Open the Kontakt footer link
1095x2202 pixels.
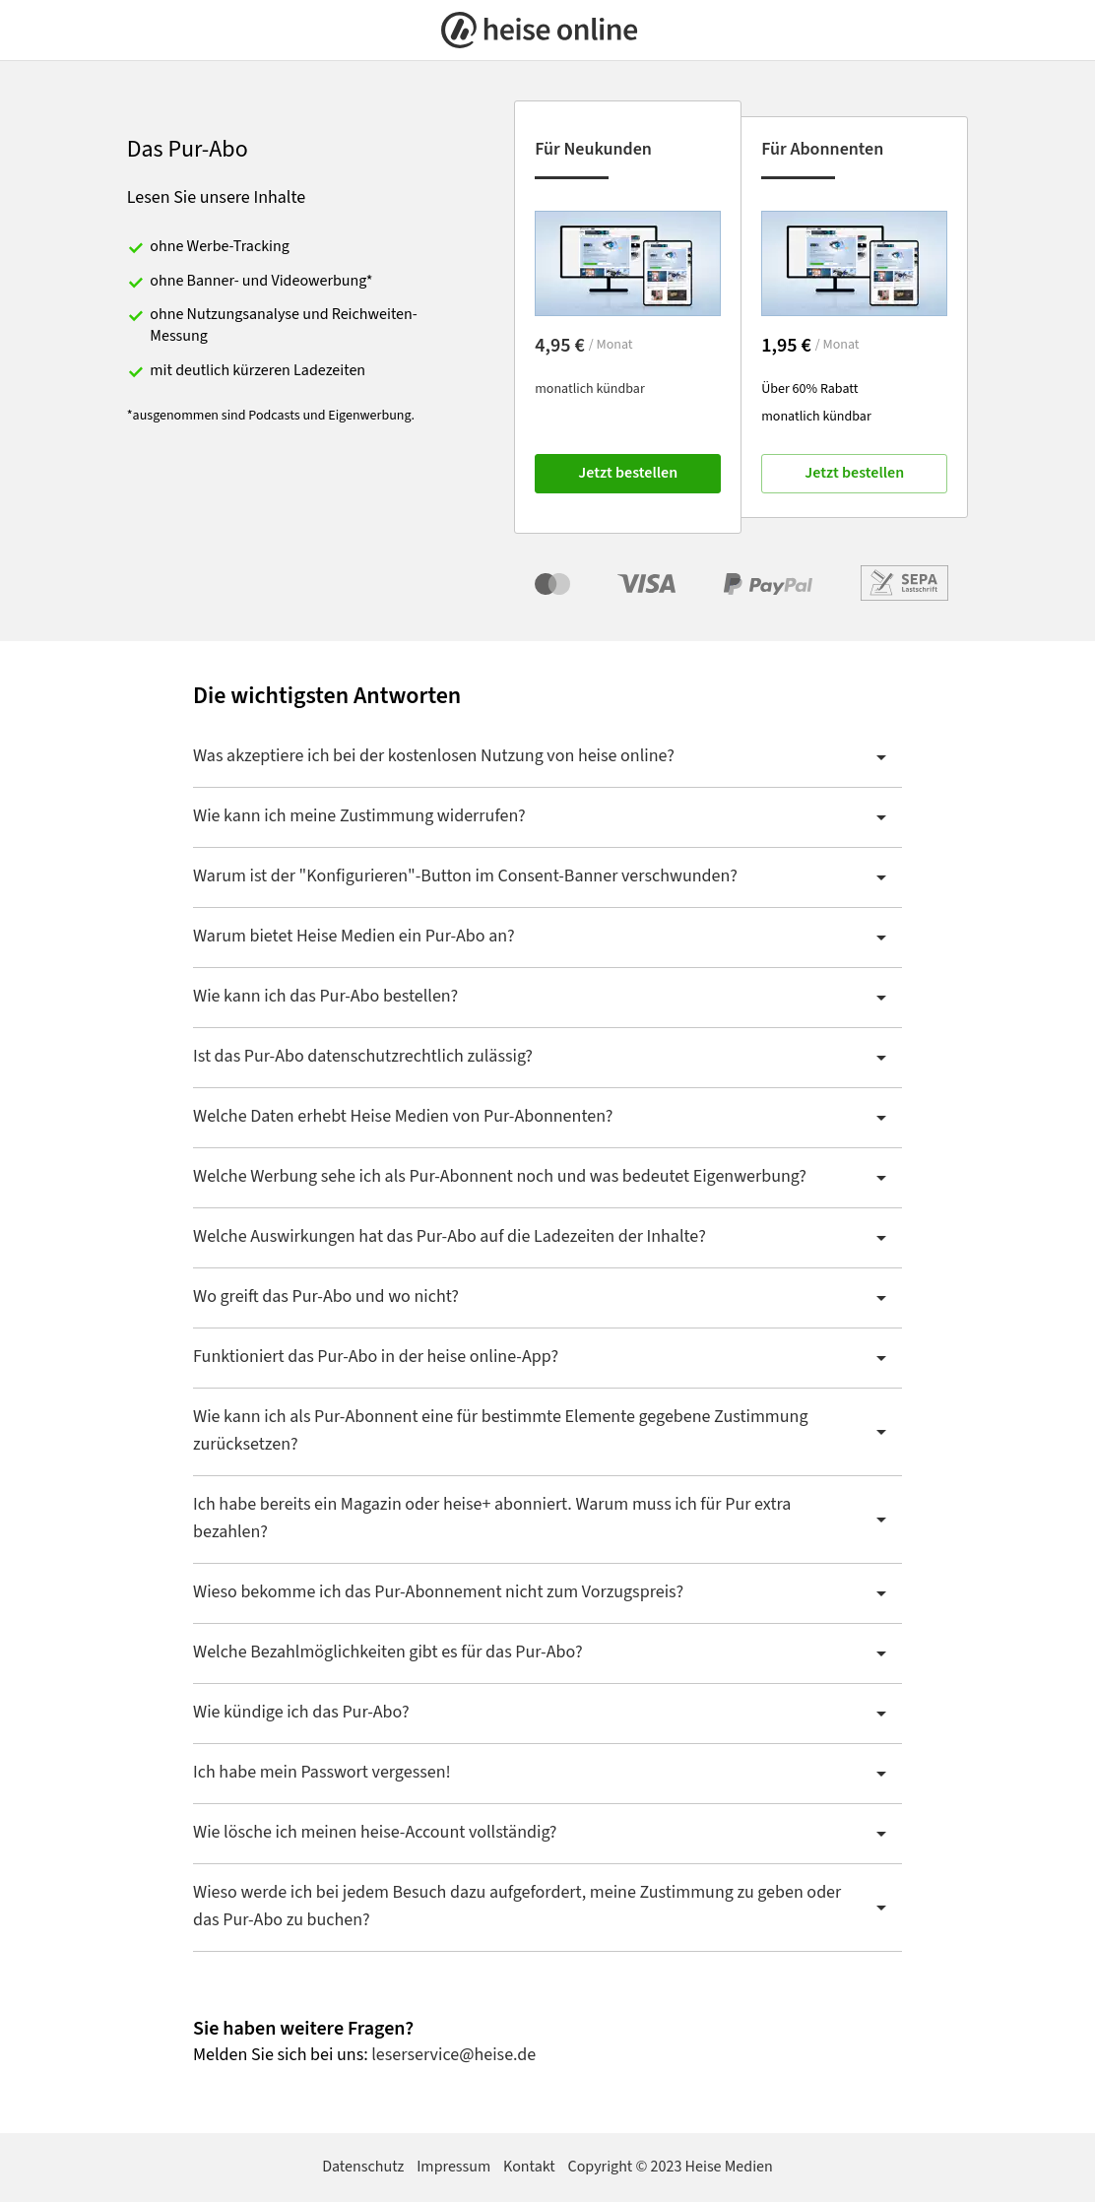click(x=529, y=2167)
